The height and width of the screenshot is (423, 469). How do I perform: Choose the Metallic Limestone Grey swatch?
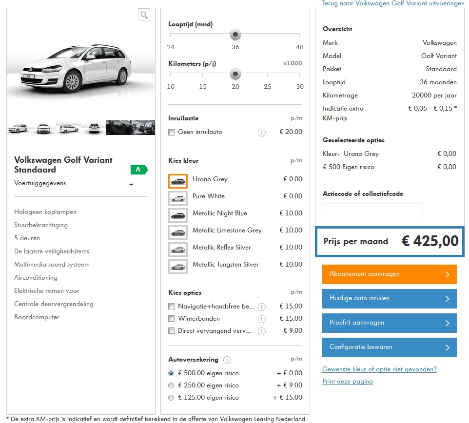click(x=178, y=232)
